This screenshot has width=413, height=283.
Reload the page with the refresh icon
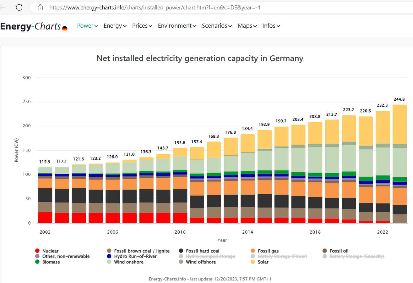19,8
